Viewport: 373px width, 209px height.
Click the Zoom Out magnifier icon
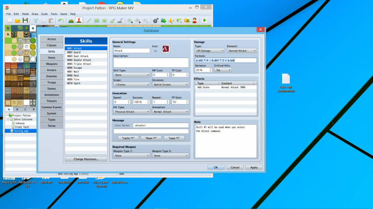coord(138,20)
